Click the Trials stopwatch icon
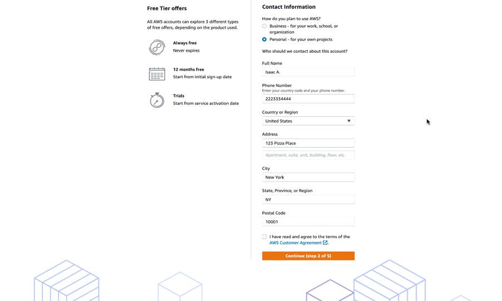Viewport: 502px width, 301px height. [x=157, y=100]
